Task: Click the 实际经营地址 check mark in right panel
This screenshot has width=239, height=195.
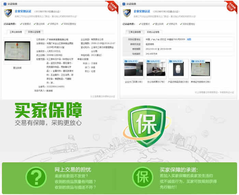Action: [181, 24]
